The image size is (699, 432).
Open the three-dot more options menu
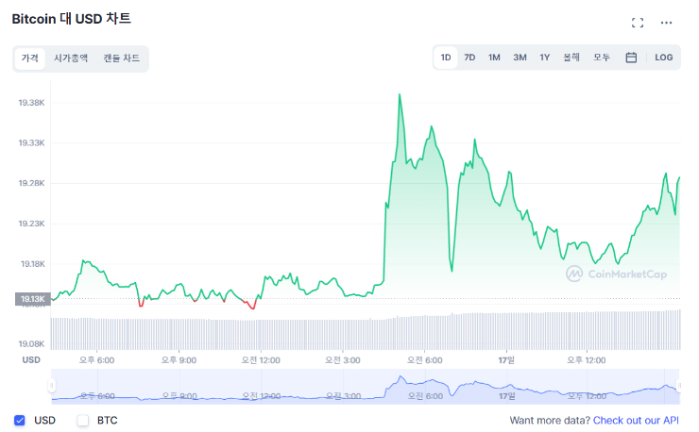(667, 23)
